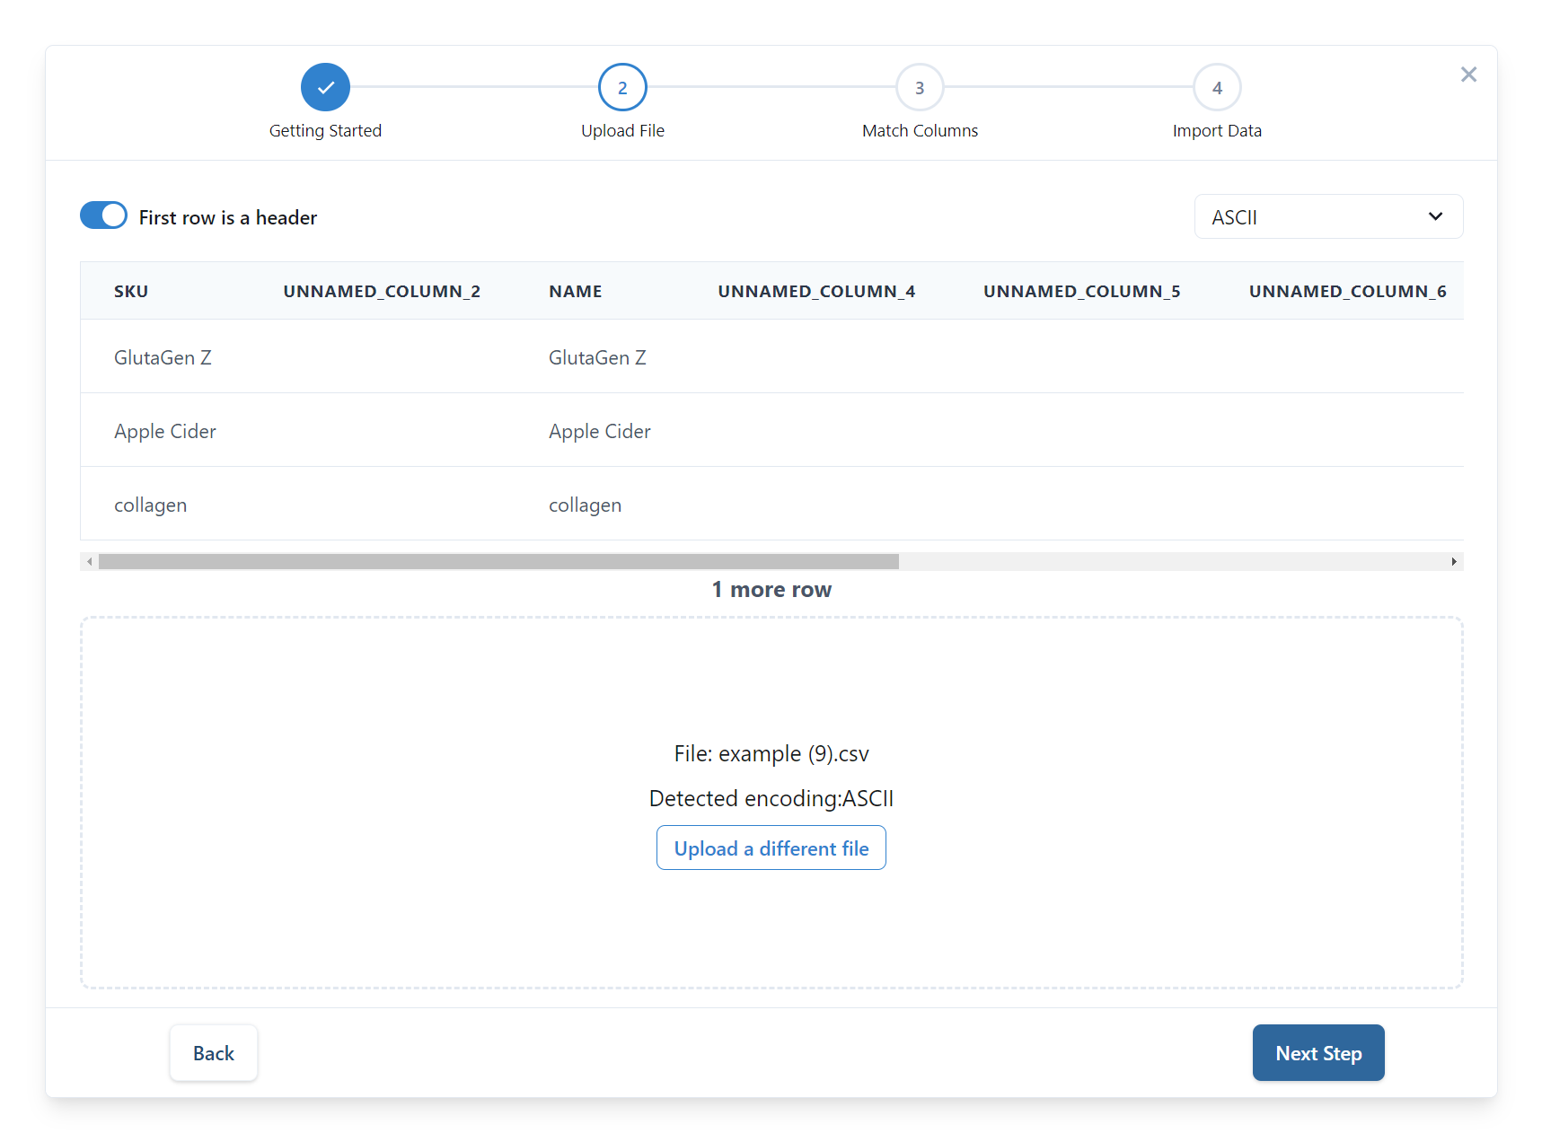Select the collagen cell under SKU
Screen dimensions: 1542x1142
click(x=150, y=505)
